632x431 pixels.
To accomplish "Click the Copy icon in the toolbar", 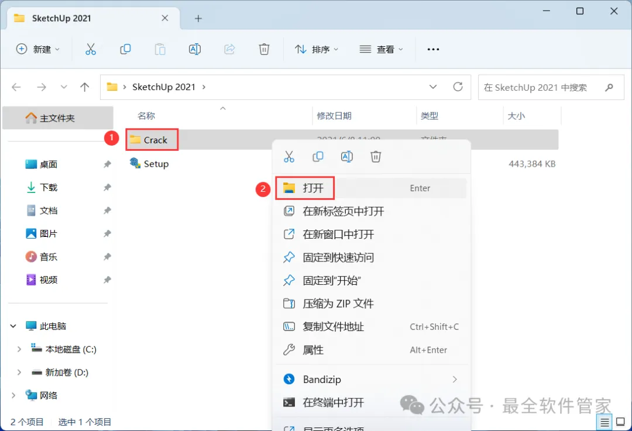I will click(125, 49).
